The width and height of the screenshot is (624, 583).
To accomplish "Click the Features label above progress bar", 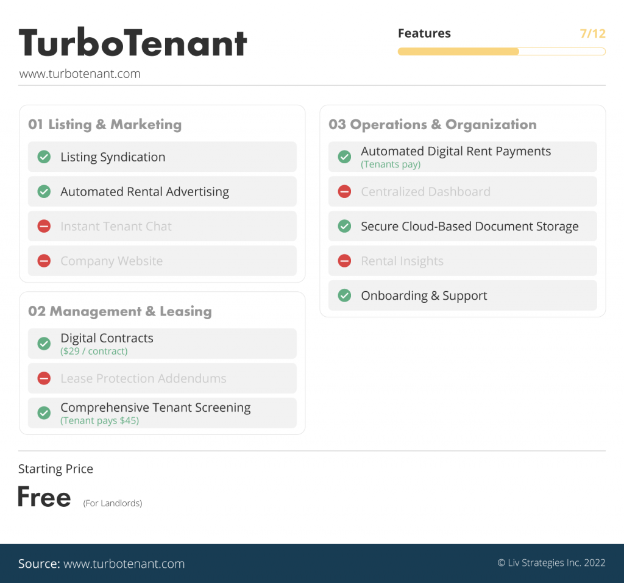I will point(424,34).
